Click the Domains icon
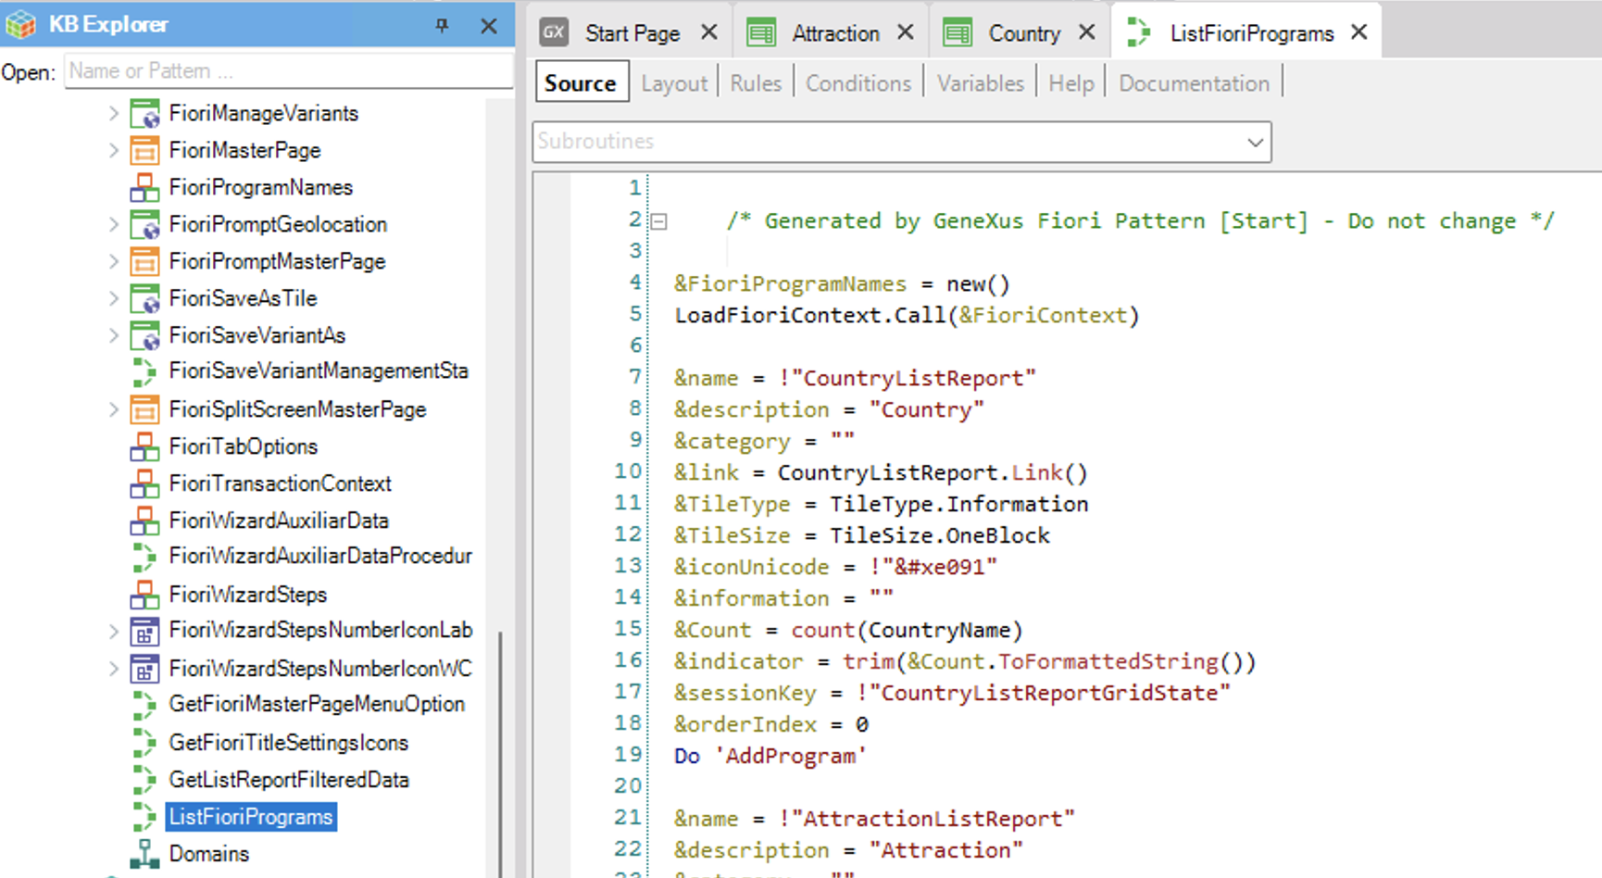This screenshot has height=878, width=1602. 144,854
